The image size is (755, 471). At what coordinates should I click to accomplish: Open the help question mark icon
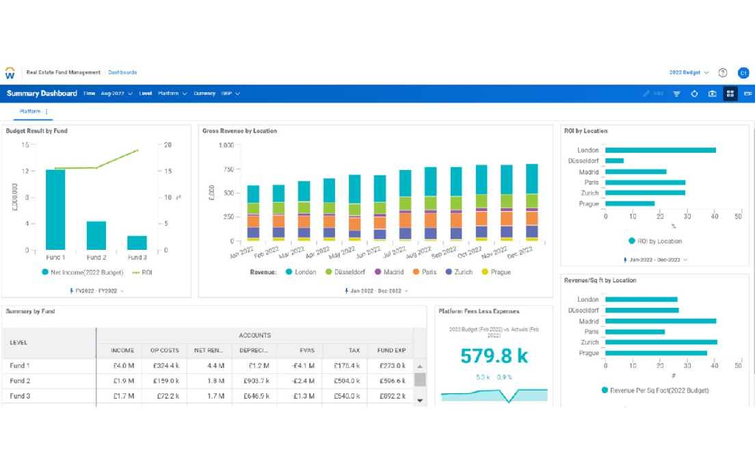tap(723, 72)
